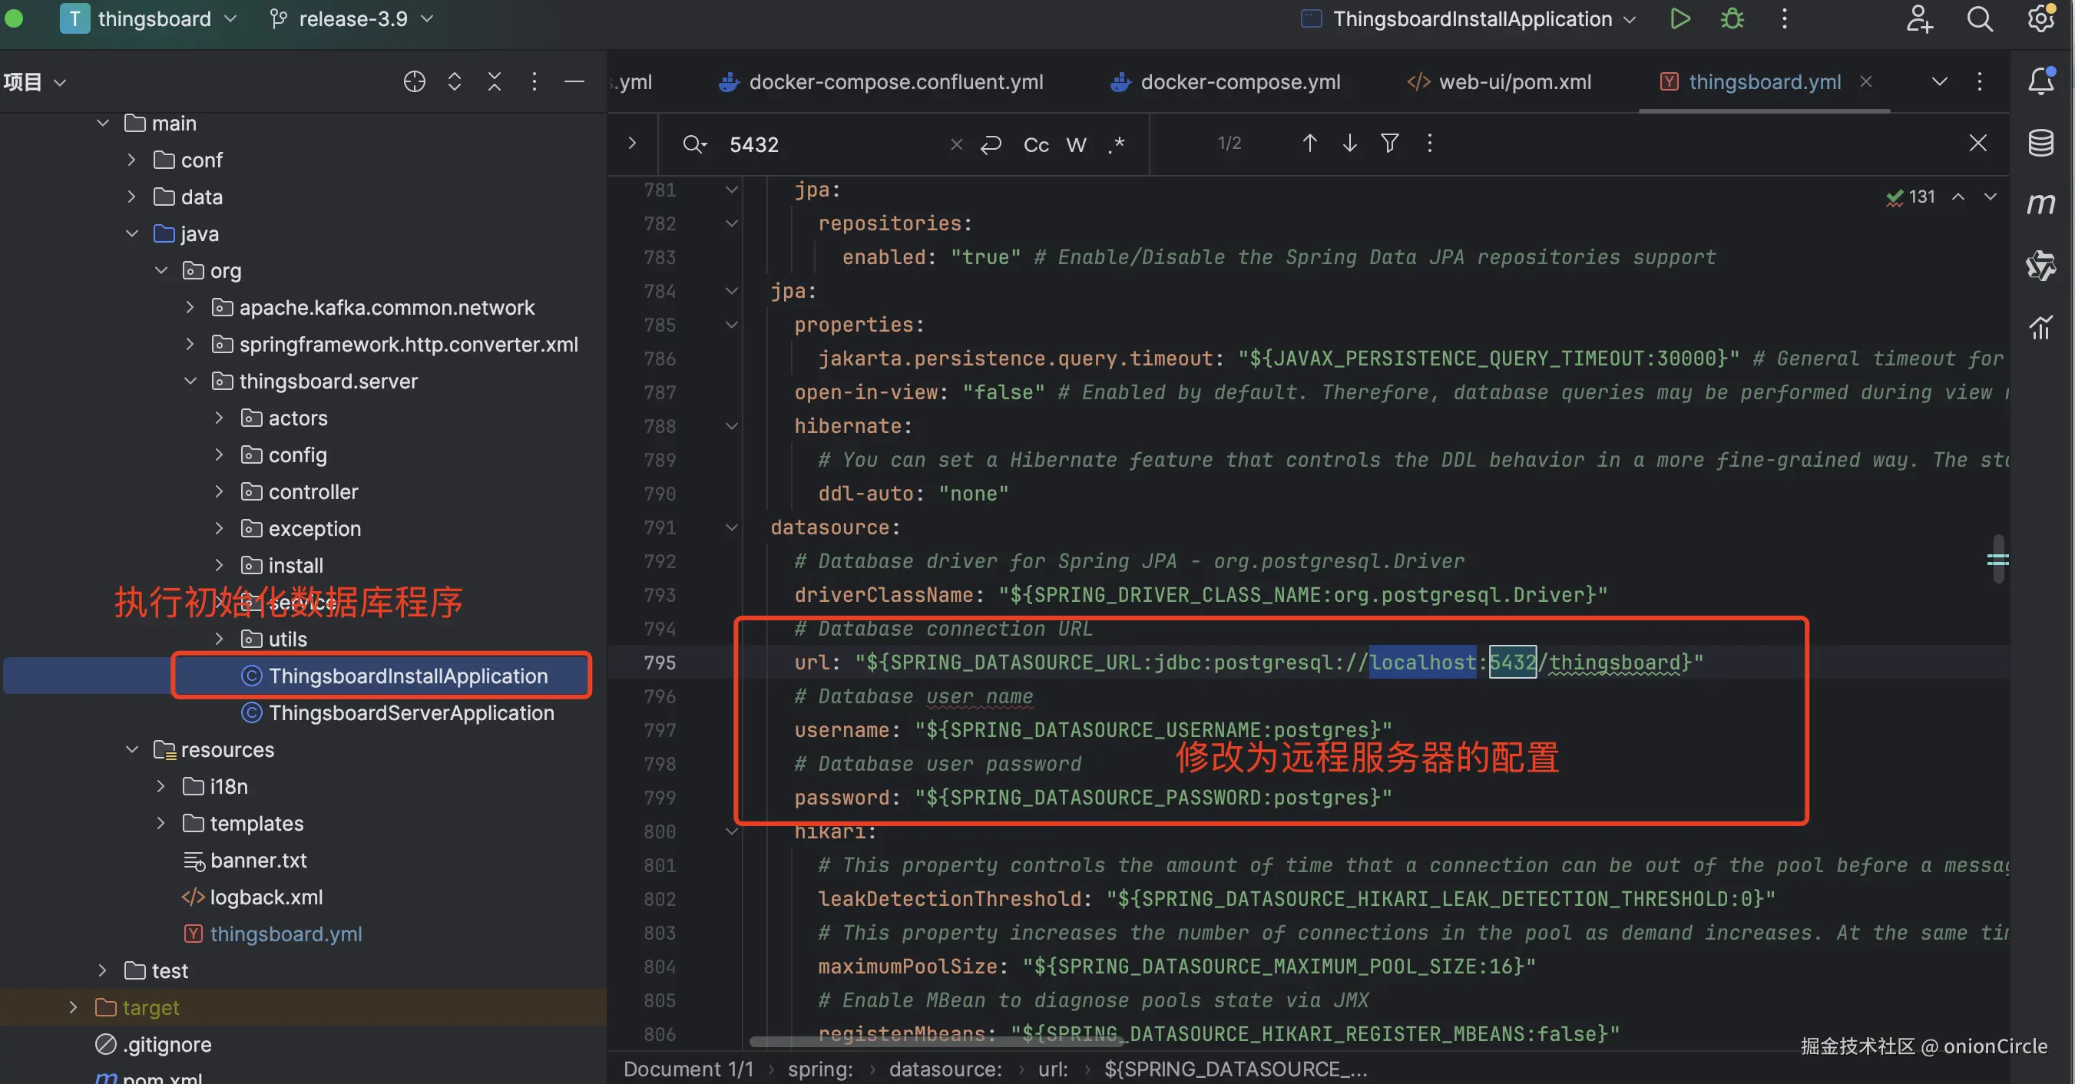Image resolution: width=2075 pixels, height=1084 pixels.
Task: Collapse the thingsboard.server package
Action: click(190, 381)
